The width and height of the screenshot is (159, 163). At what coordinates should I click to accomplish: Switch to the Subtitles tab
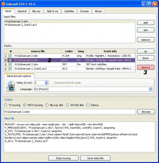coord(69,11)
